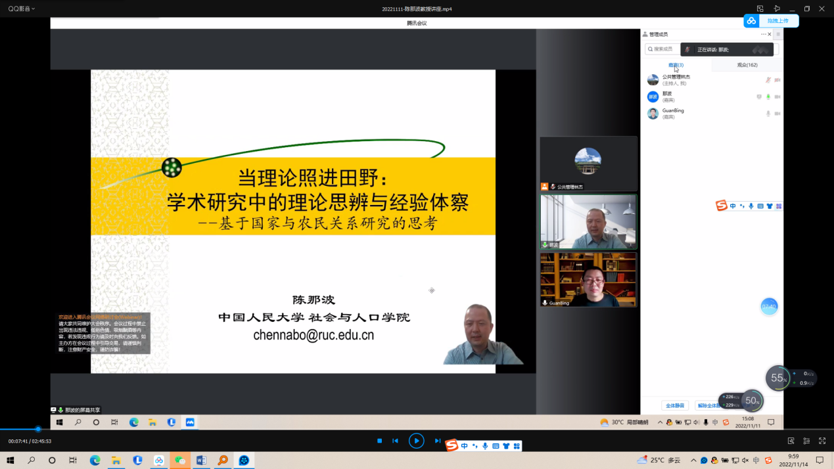Click Tencent Meeting icon on recorded taskbar

[x=190, y=422]
